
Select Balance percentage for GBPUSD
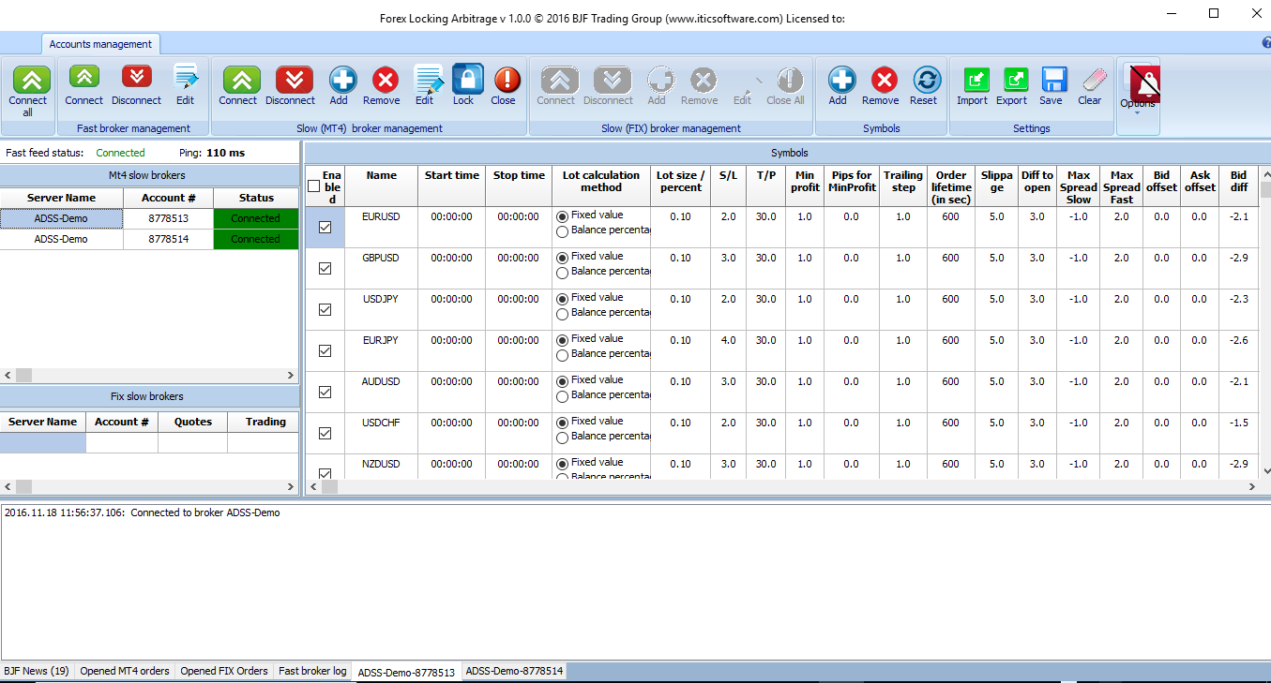tap(563, 273)
